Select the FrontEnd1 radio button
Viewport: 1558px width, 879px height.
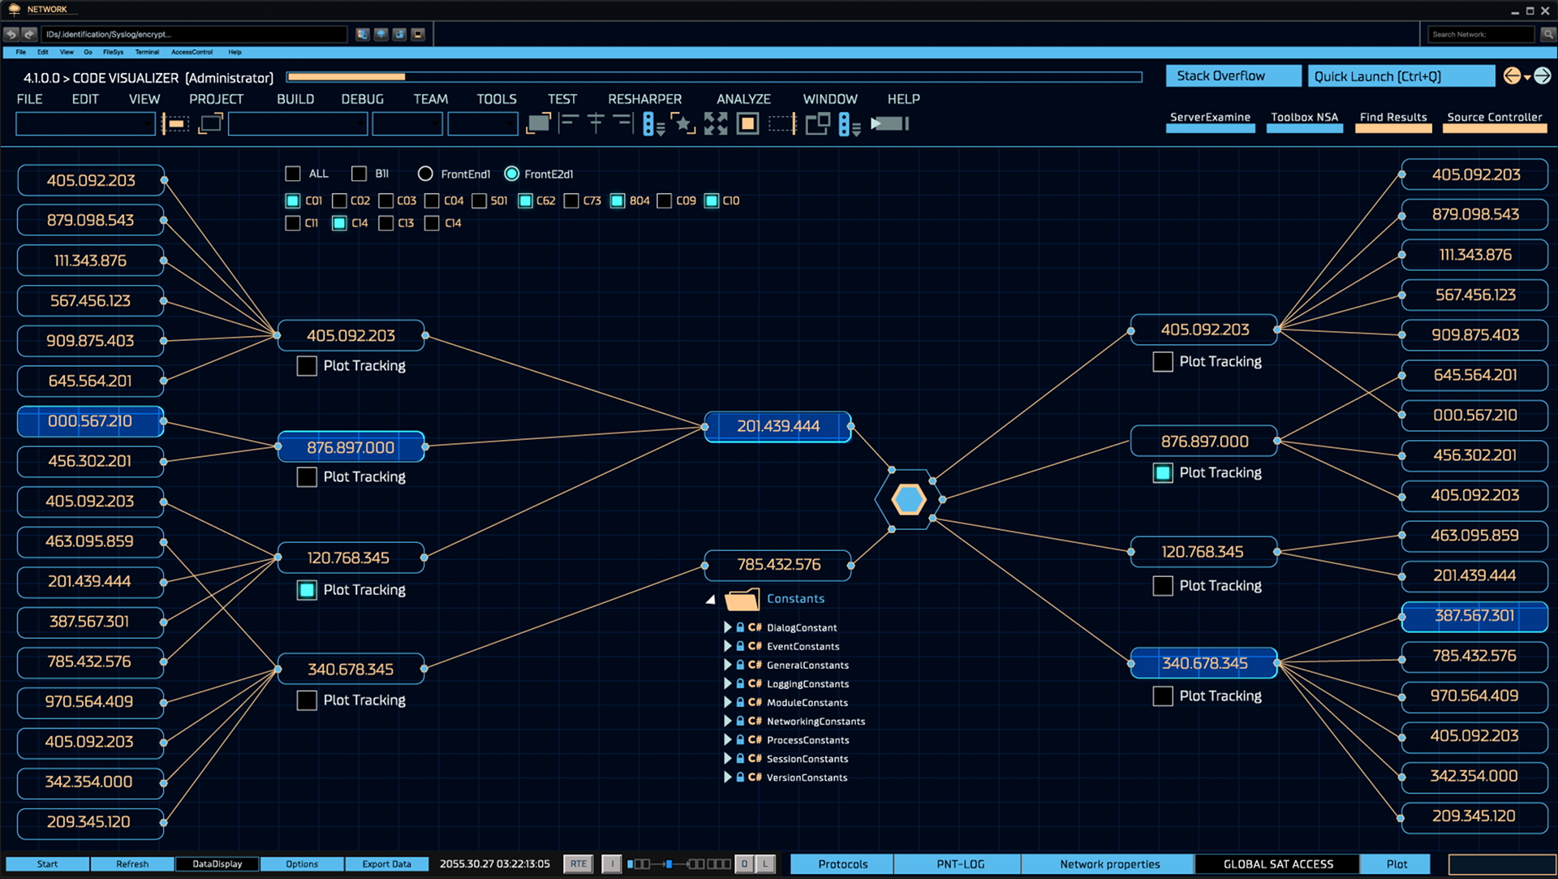425,174
